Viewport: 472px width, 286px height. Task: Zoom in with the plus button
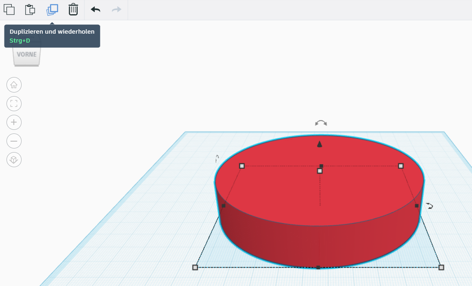(x=14, y=122)
